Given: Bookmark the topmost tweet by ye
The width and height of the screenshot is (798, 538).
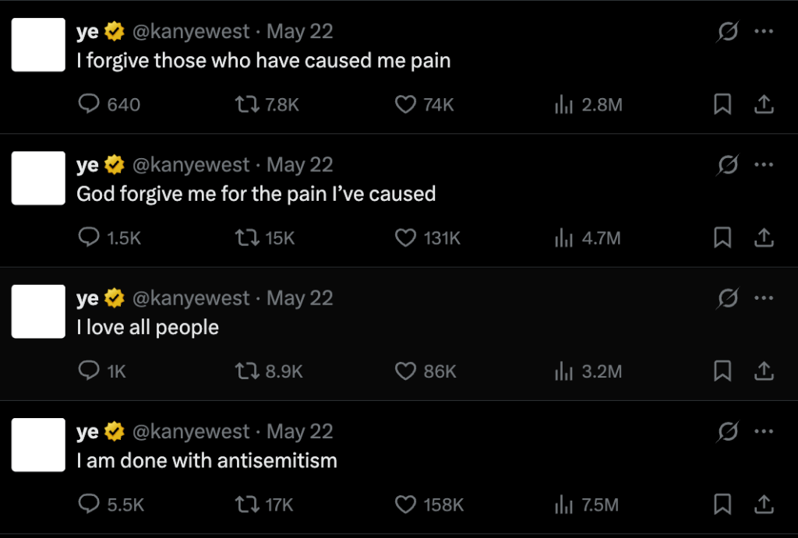Looking at the screenshot, I should (722, 104).
